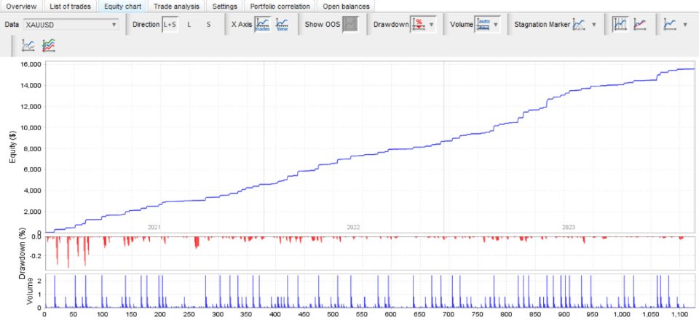This screenshot has height=320, width=699.
Task: Go to the Settings tab
Action: tap(225, 7)
